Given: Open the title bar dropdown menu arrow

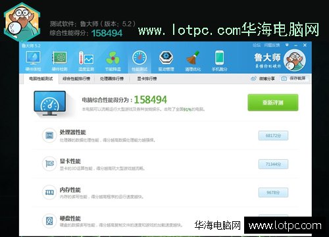Looking at the screenshot, I should point(287,45).
